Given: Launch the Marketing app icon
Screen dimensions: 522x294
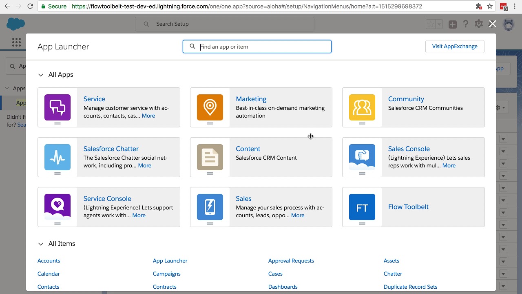Looking at the screenshot, I should tap(210, 107).
